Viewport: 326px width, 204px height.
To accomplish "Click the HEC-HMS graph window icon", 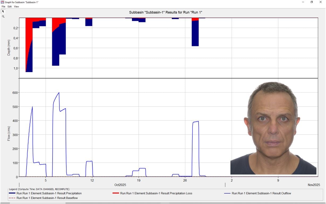I will pos(2,2).
